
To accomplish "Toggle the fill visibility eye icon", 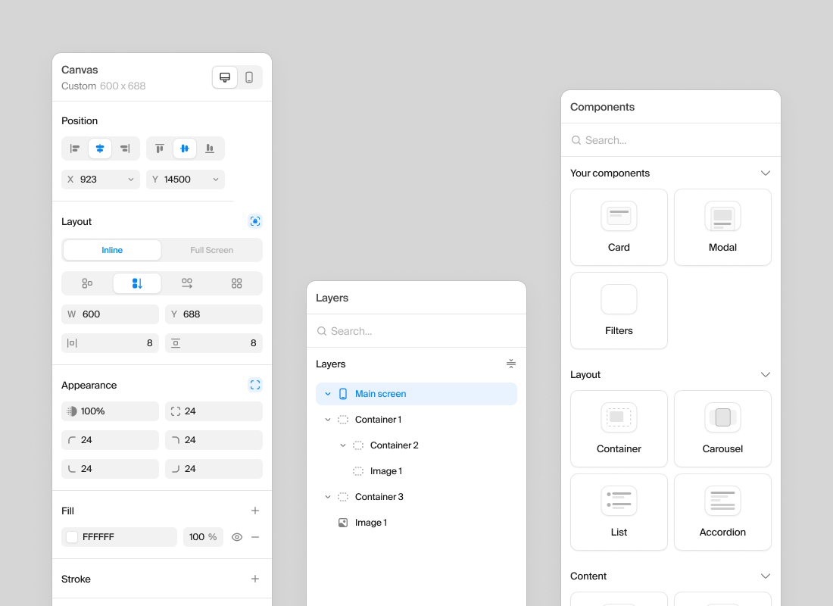I will click(x=237, y=537).
